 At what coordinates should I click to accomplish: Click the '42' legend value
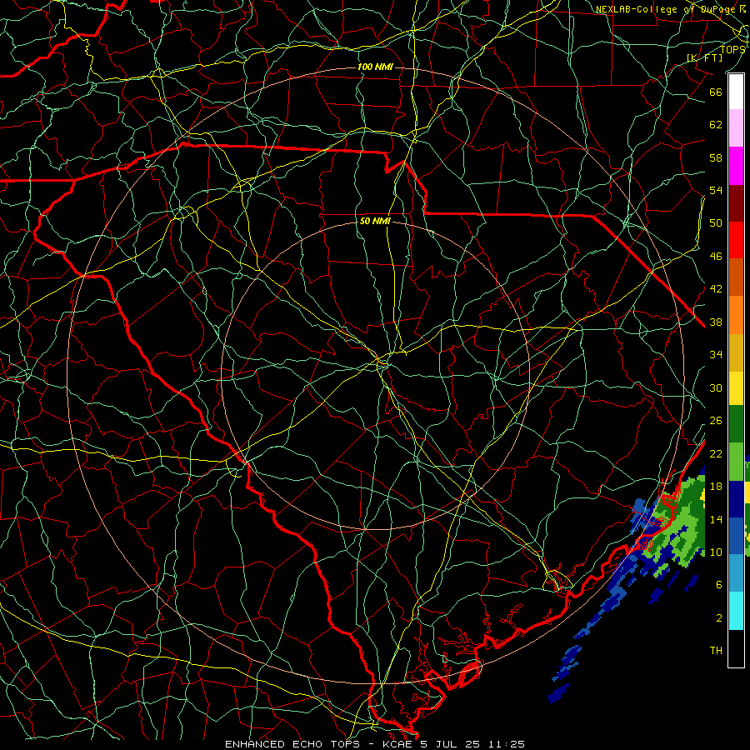(x=716, y=289)
